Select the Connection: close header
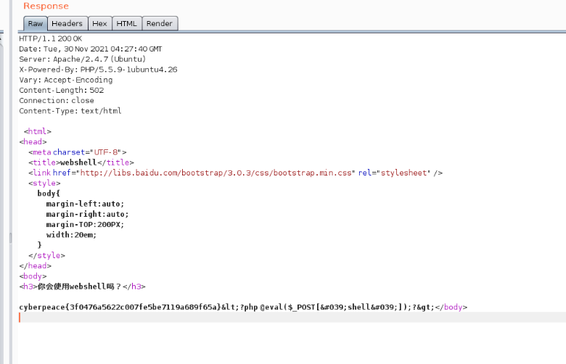 click(57, 101)
